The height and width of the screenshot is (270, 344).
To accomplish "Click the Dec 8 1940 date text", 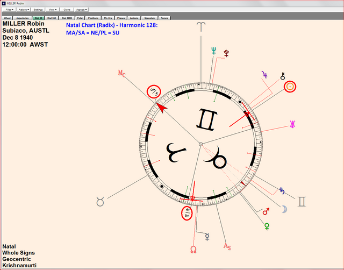I will (x=18, y=38).
